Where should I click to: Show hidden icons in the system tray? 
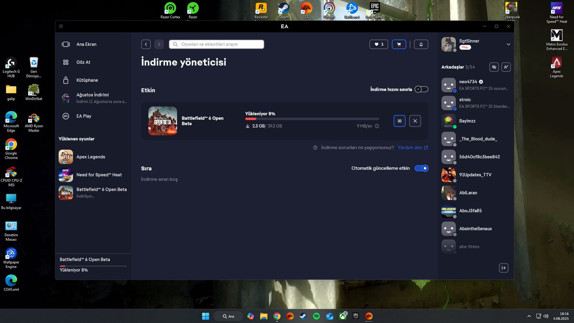pos(529,316)
